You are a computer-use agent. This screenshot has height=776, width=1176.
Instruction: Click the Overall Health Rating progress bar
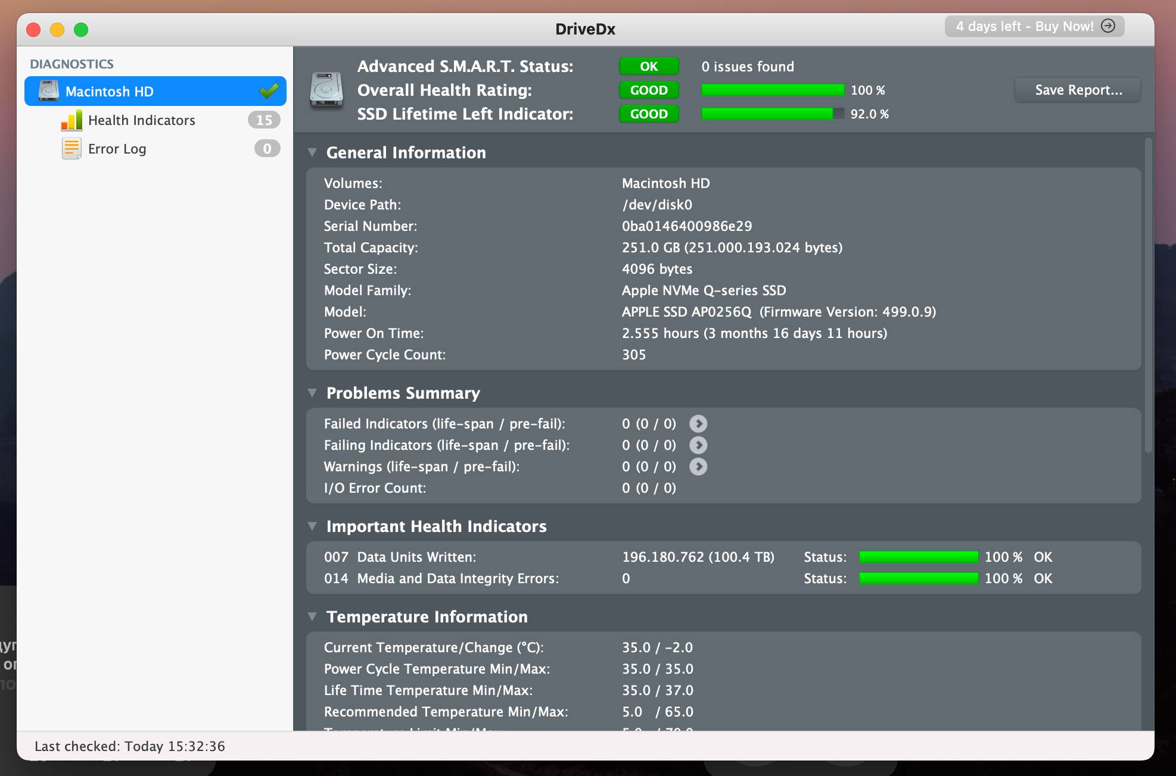click(773, 90)
